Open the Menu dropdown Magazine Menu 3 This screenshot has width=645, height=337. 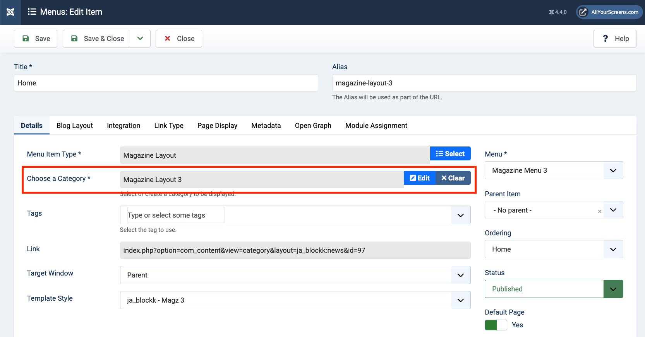(554, 170)
